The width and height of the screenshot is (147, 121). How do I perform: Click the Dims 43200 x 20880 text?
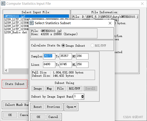point(54,34)
